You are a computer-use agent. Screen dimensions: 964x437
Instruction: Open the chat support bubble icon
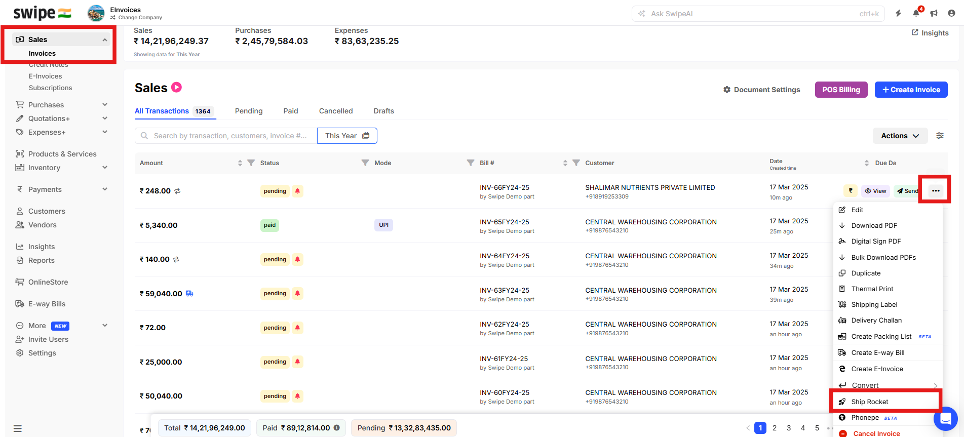click(945, 419)
